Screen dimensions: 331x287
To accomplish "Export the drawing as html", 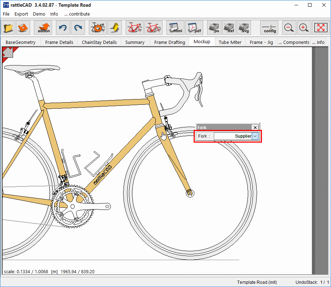I will tap(176, 28).
